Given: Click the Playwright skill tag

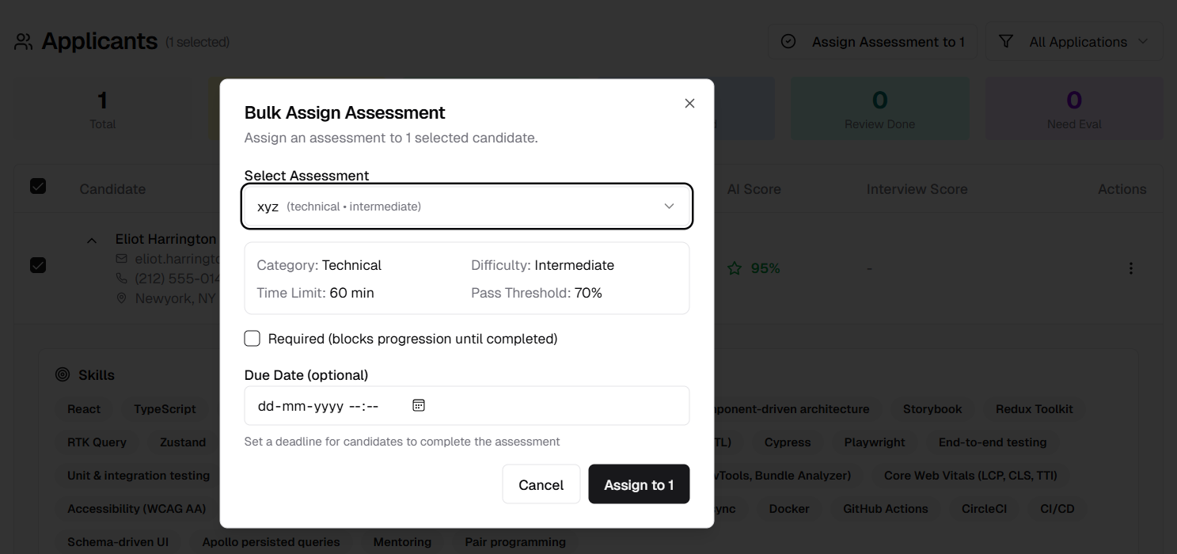Looking at the screenshot, I should point(874,442).
